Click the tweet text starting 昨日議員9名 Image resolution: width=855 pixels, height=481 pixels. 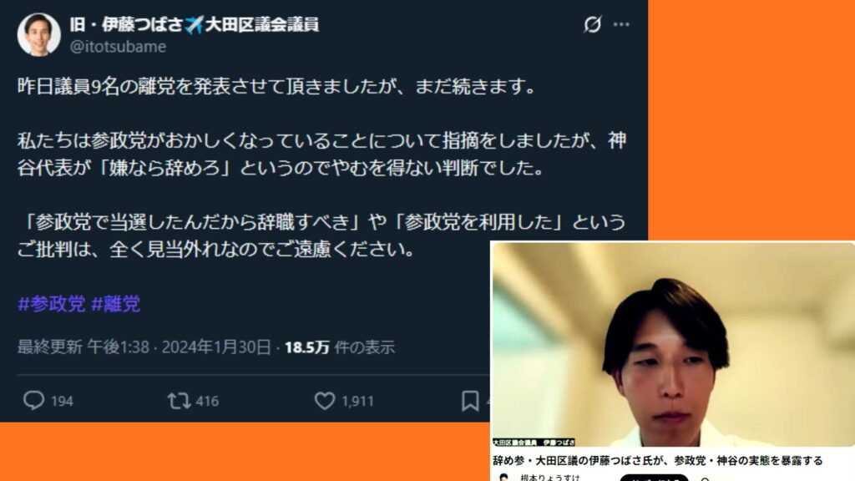tap(277, 87)
